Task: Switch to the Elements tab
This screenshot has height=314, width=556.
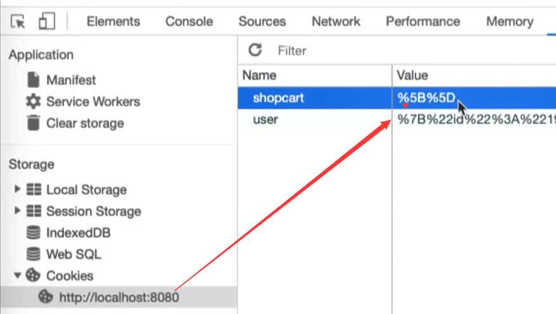Action: [x=113, y=22]
